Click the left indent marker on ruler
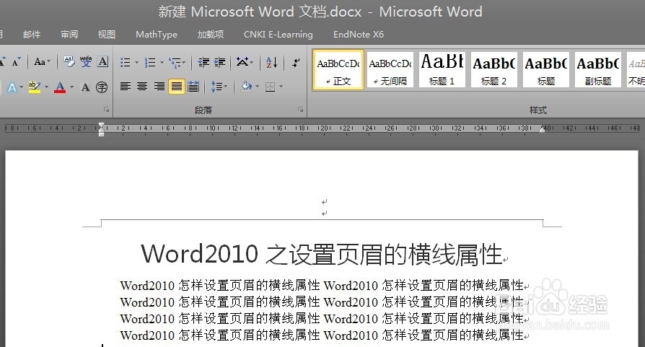 101,129
